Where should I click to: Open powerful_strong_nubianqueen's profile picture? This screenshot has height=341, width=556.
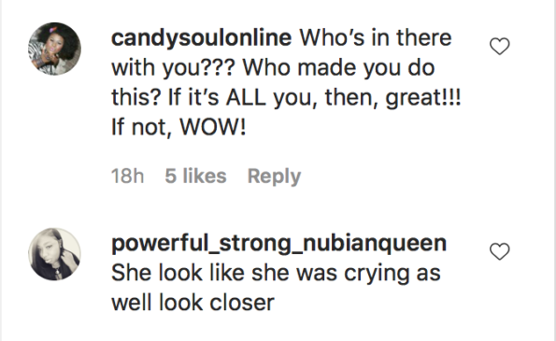tap(54, 254)
